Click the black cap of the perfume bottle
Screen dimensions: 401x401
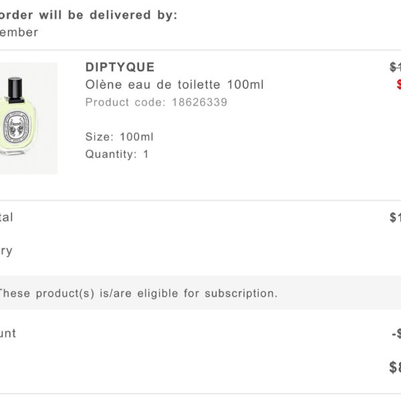coord(15,90)
